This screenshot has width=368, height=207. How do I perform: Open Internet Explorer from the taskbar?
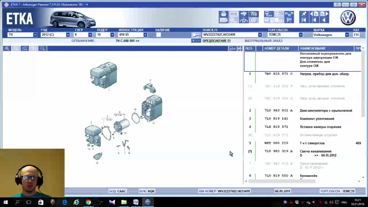coord(76,202)
